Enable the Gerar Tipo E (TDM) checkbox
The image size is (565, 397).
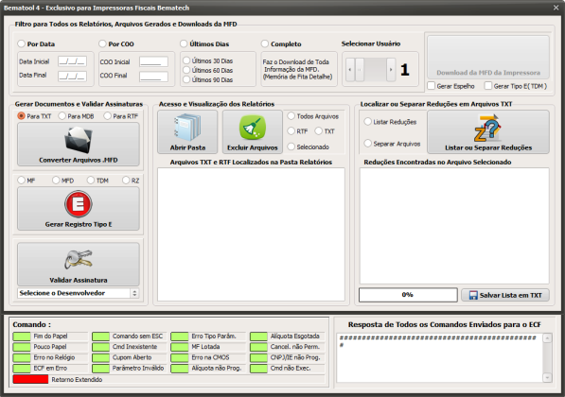tap(488, 86)
